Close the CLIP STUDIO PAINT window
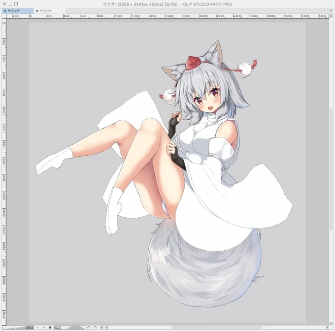The width and height of the screenshot is (335, 331). click(4, 4)
